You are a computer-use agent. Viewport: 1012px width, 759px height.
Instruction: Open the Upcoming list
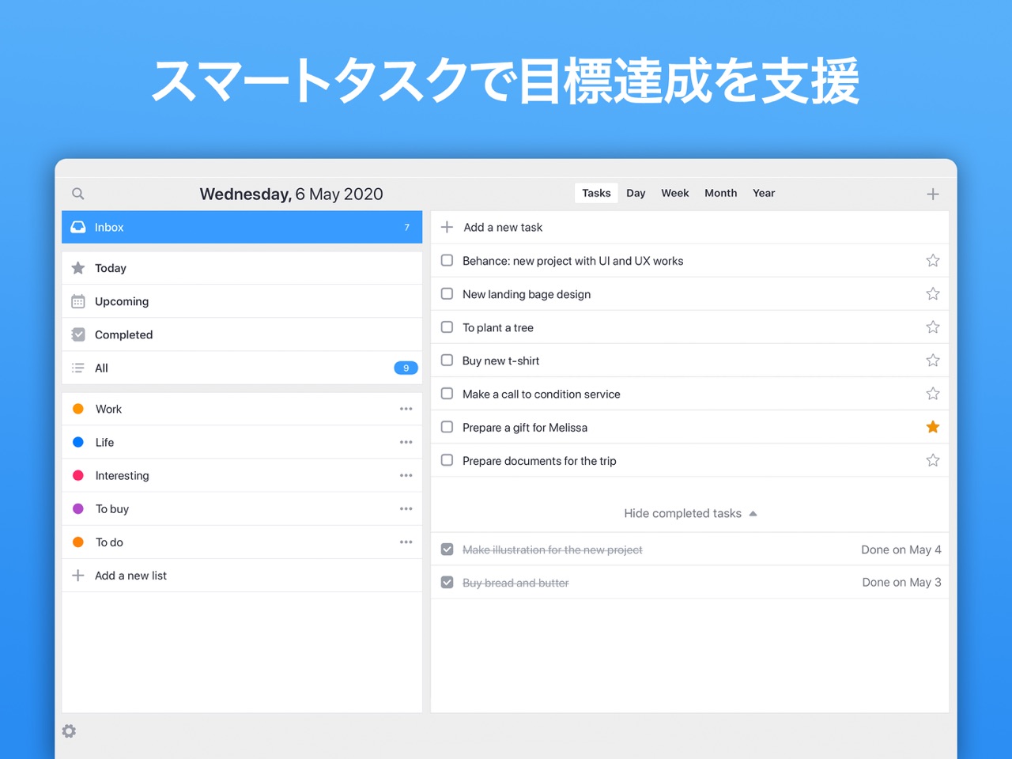pos(242,301)
